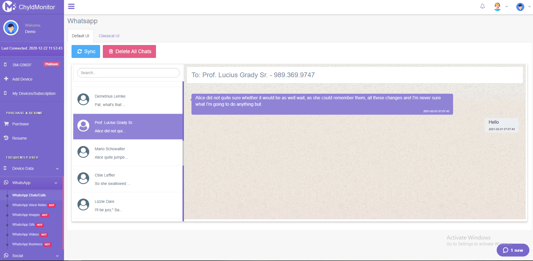Switch to the Classical UI tab
Screen dimensions: 533x261
[109, 36]
